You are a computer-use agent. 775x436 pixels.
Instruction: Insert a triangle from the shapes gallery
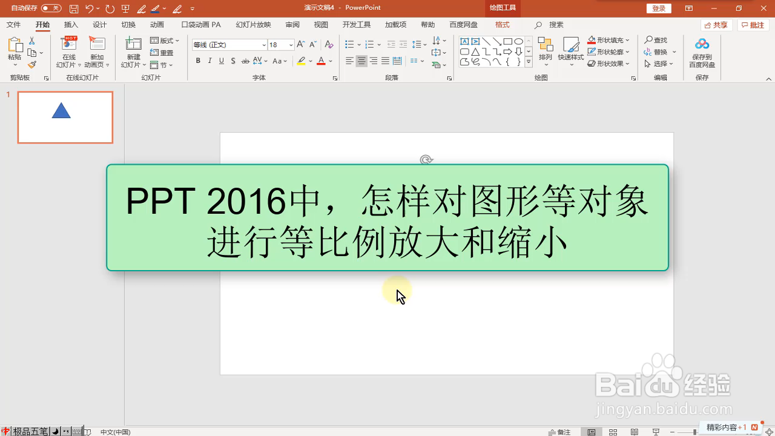tap(476, 52)
